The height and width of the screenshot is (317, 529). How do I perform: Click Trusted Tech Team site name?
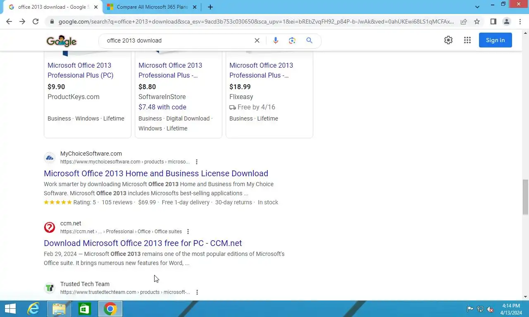point(85,284)
